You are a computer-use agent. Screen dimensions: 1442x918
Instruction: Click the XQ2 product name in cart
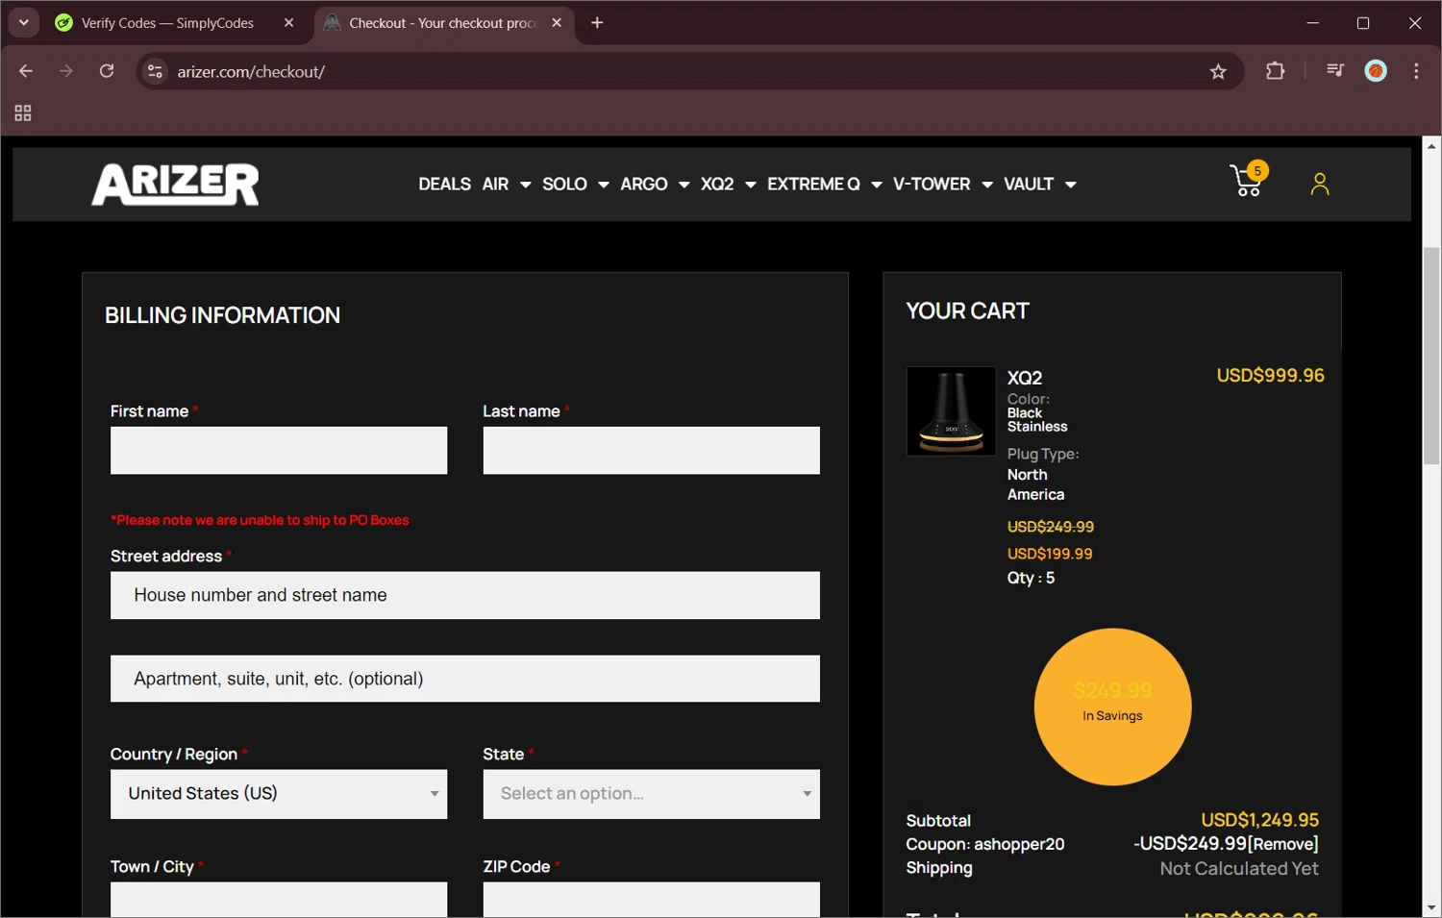coord(1025,378)
